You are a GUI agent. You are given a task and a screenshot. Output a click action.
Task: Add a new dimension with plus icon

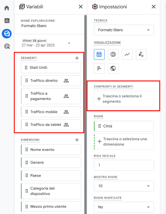(77, 140)
